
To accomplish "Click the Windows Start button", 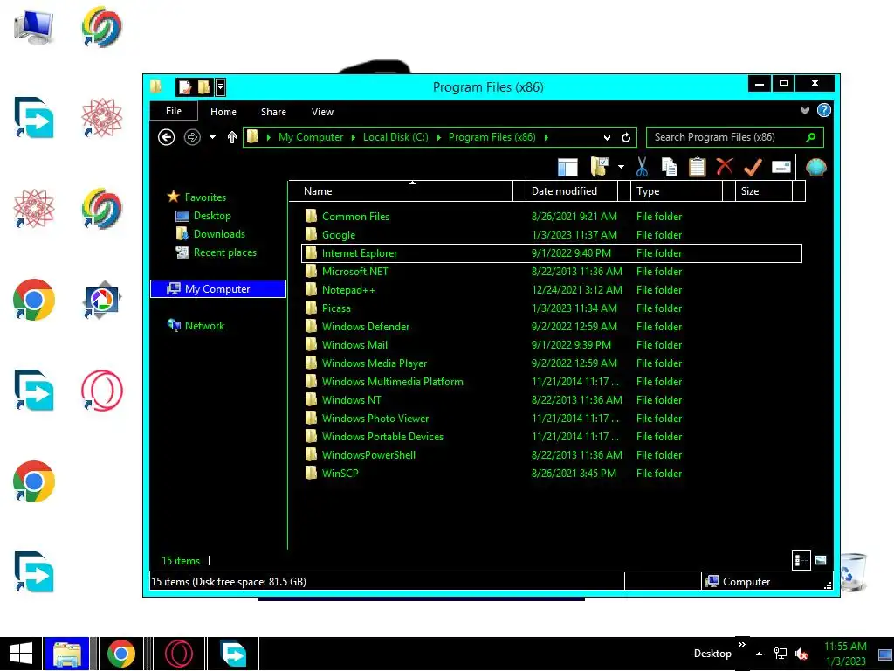I will (21, 654).
